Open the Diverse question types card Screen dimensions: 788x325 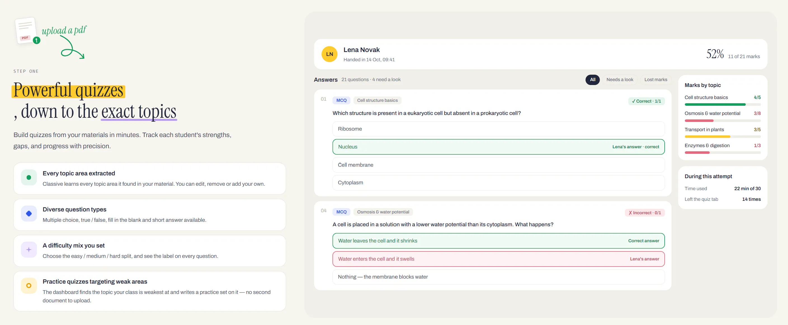150,215
